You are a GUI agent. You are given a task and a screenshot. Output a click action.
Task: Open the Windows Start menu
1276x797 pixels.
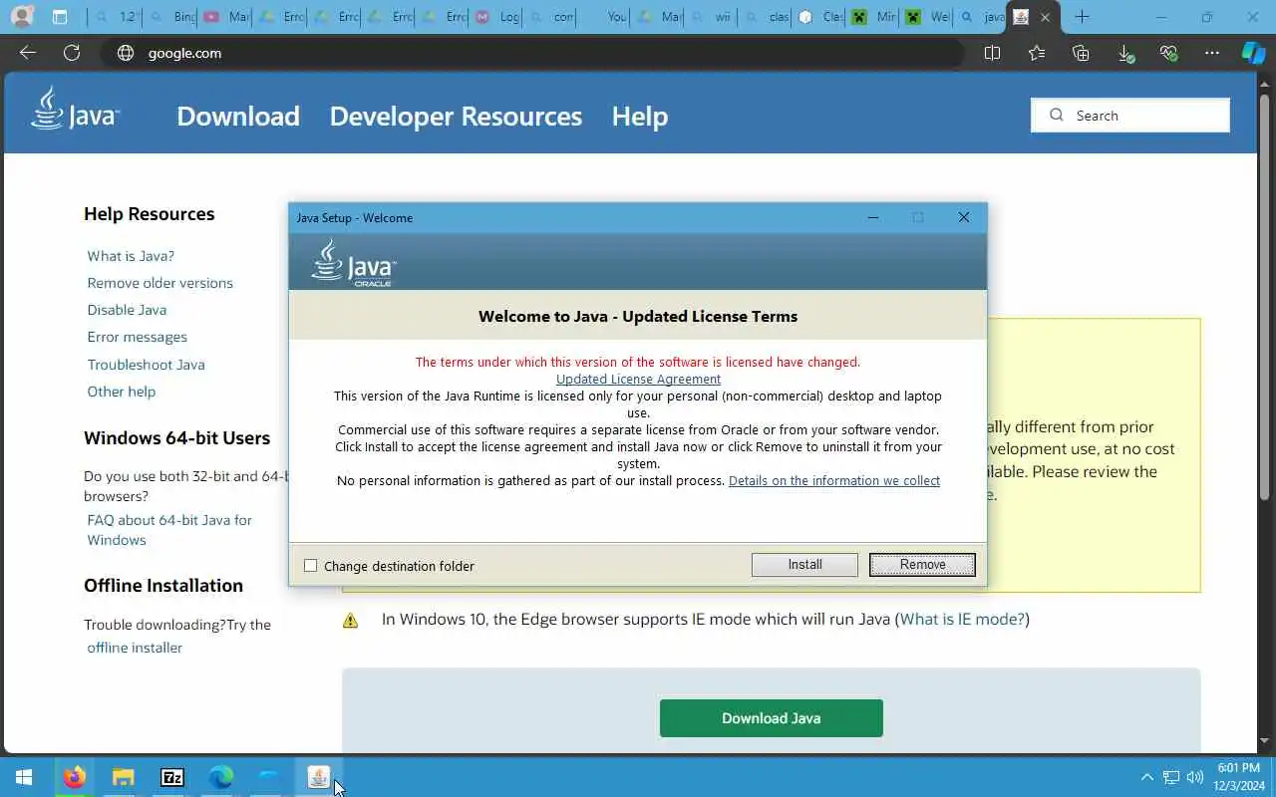tap(24, 777)
